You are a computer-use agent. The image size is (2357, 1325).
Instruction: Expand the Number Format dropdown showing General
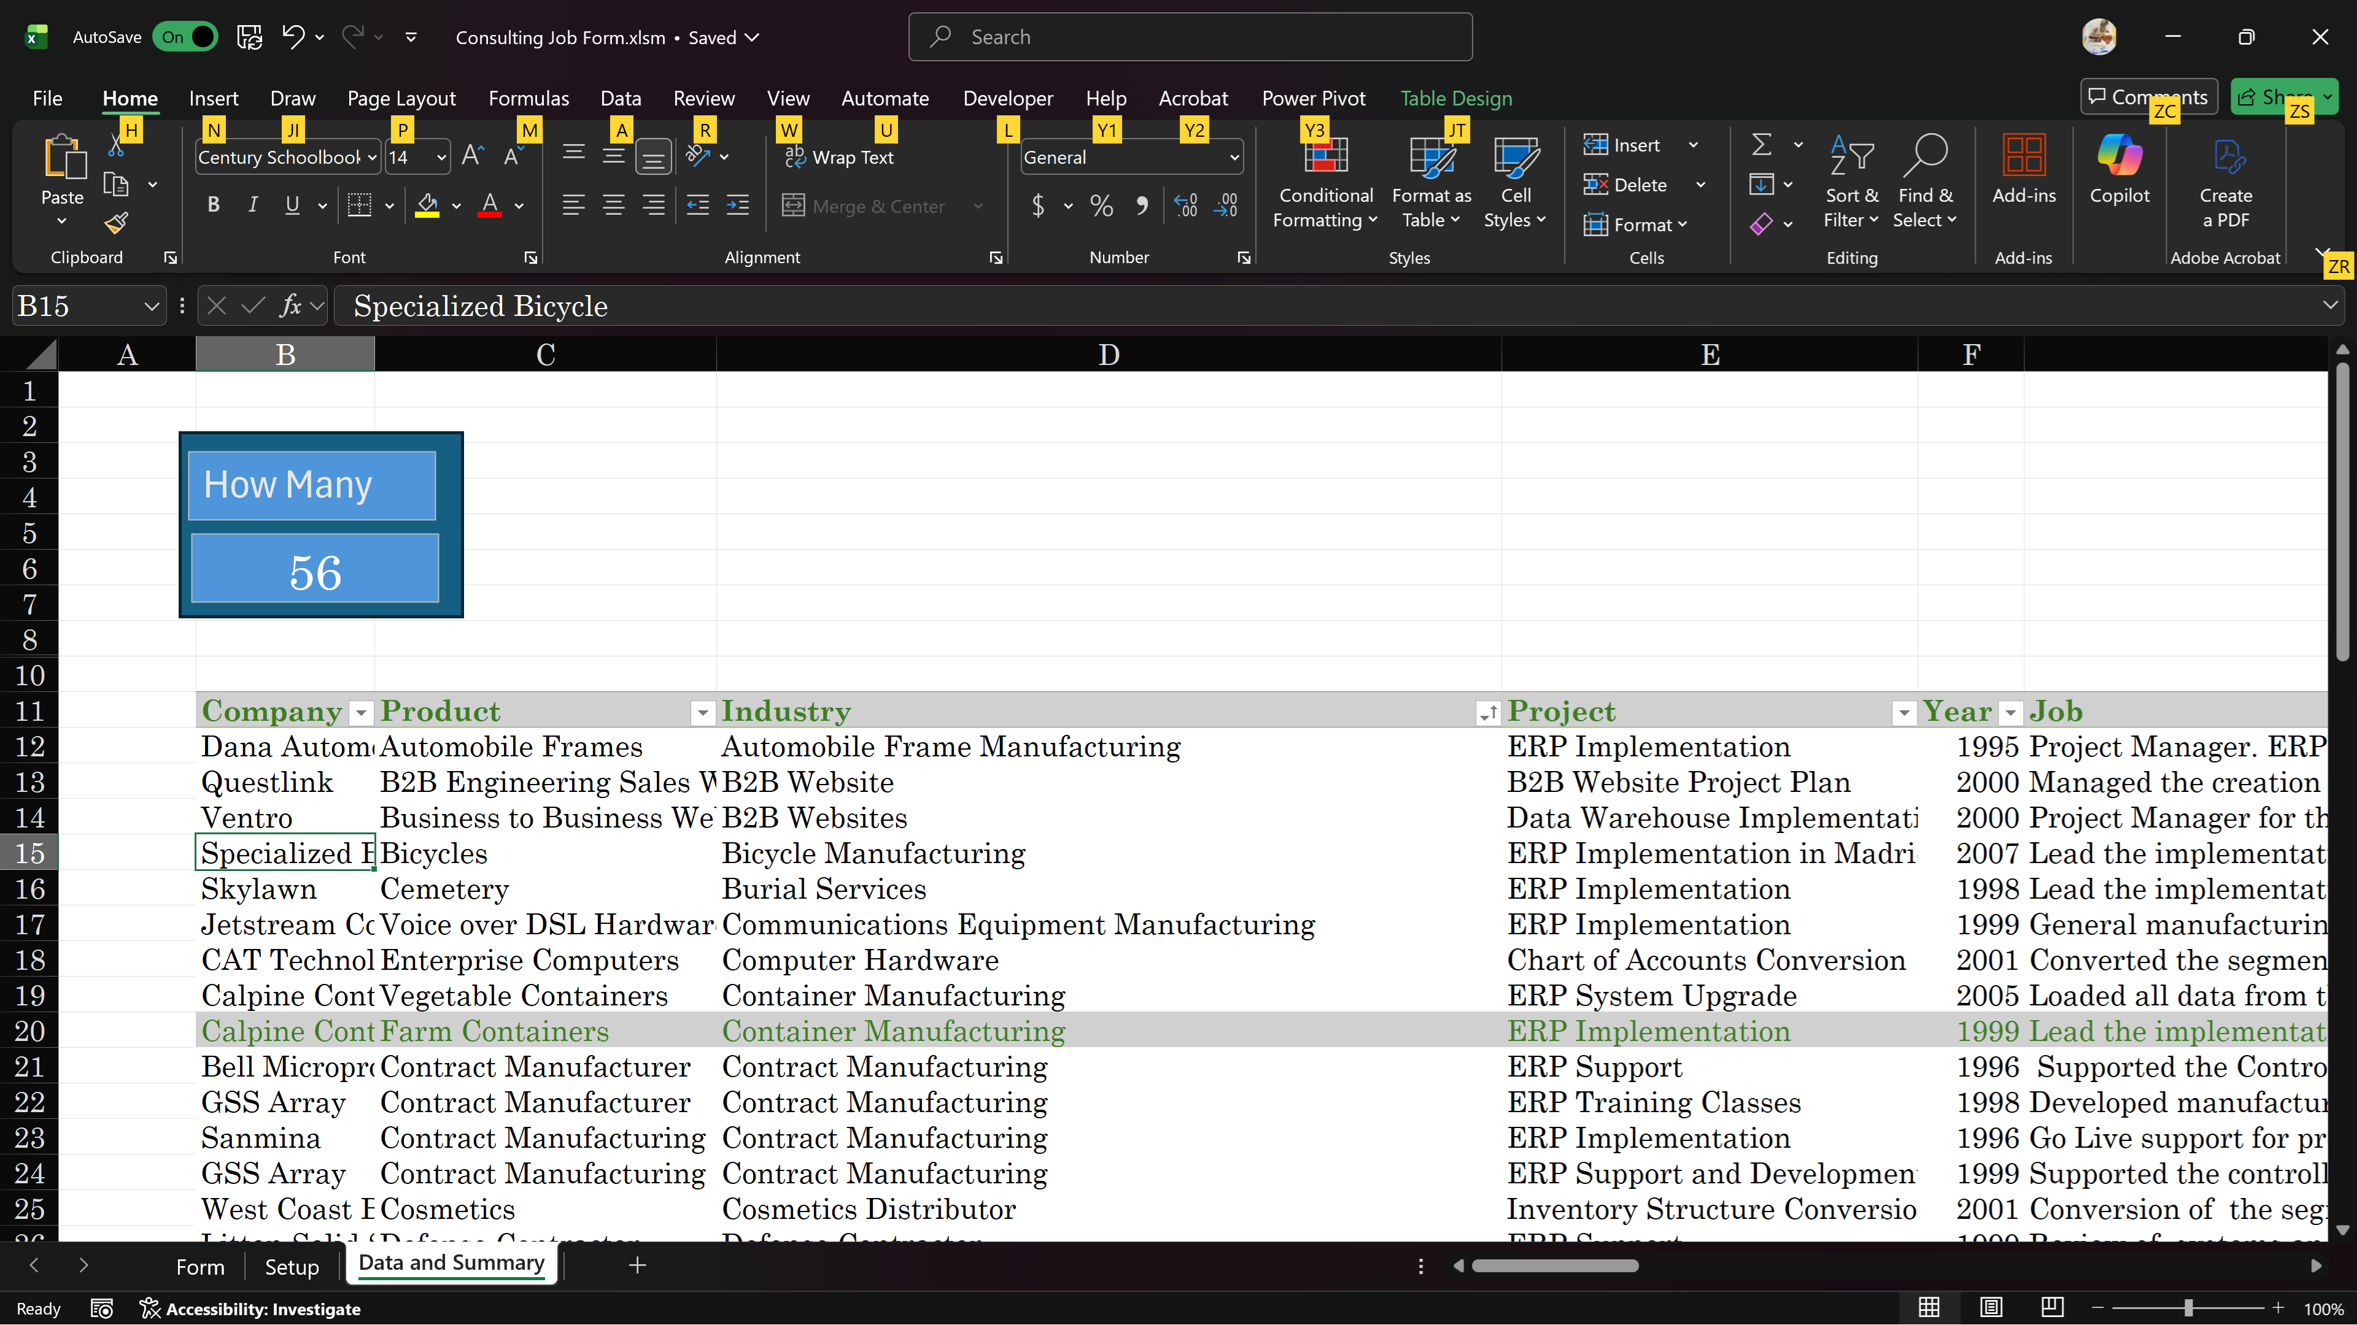click(x=1234, y=157)
